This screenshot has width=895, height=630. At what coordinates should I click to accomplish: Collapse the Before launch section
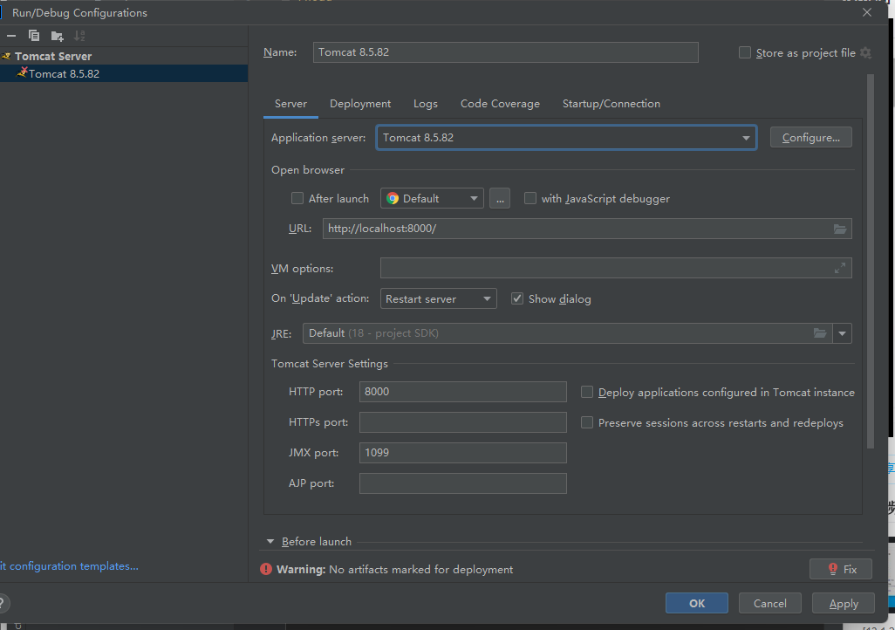coord(270,542)
